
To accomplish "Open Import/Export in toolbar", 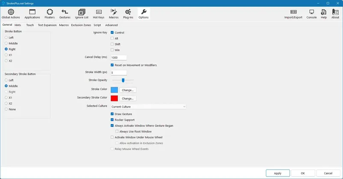I will click(293, 14).
